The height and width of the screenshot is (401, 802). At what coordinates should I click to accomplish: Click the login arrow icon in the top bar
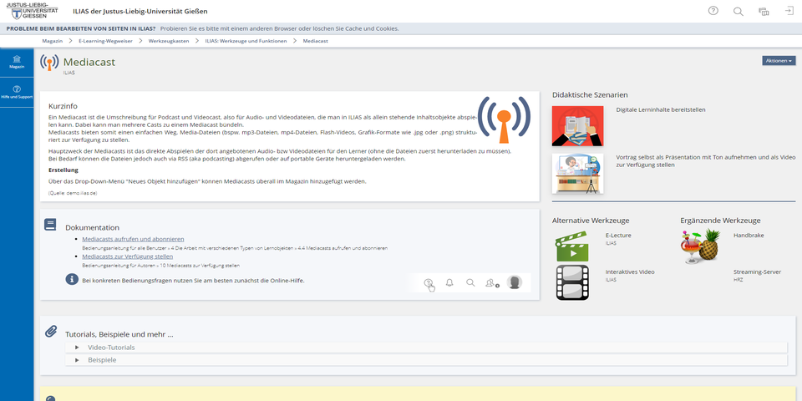789,11
